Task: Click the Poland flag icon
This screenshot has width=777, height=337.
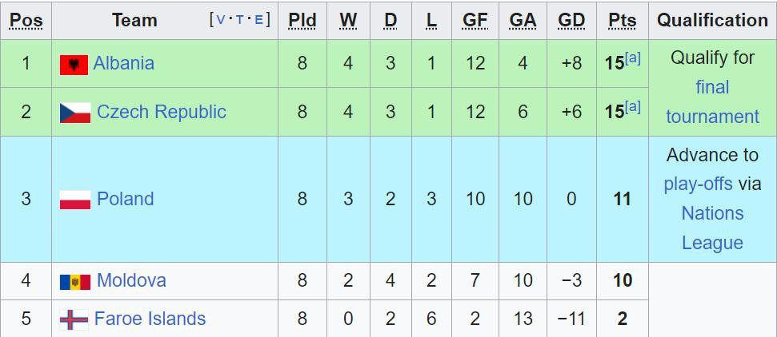Action: pyautogui.click(x=75, y=200)
